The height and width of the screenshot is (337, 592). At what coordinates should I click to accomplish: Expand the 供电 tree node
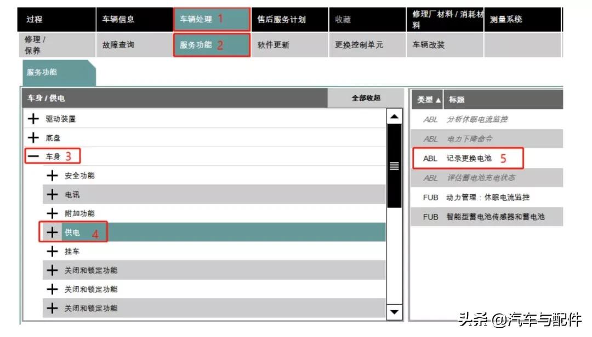point(53,232)
